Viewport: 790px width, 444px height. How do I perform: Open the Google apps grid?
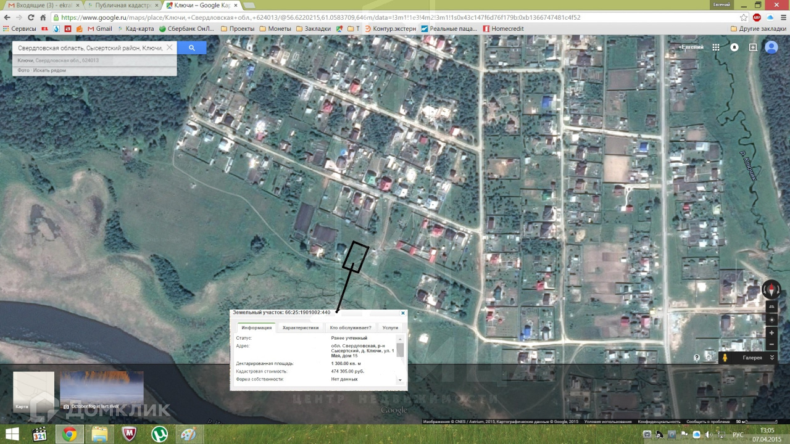[716, 47]
